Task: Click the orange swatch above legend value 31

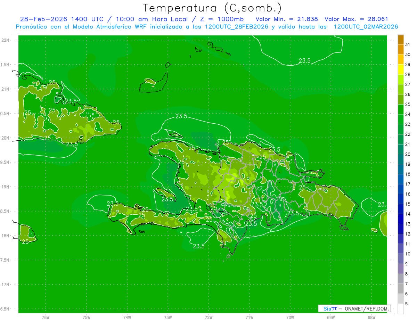Action: 401,40
